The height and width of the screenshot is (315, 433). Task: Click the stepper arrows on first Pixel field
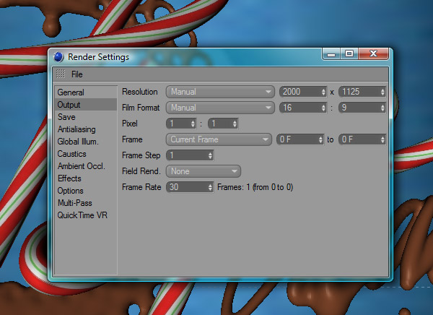pos(193,124)
